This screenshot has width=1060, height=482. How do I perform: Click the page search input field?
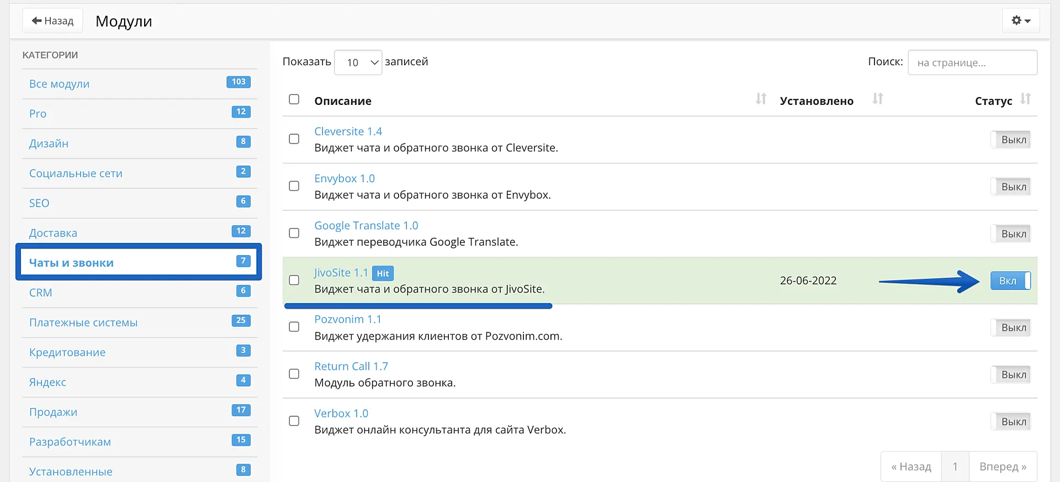(972, 62)
